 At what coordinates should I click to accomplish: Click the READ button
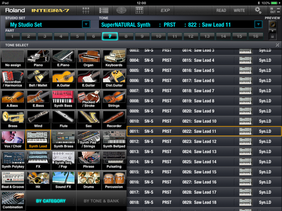(221, 10)
